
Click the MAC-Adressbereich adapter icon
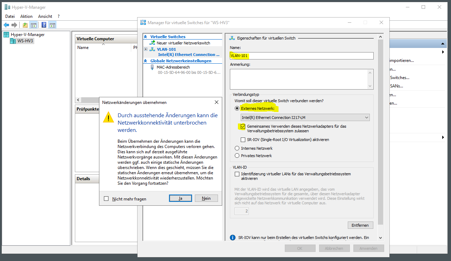click(152, 67)
